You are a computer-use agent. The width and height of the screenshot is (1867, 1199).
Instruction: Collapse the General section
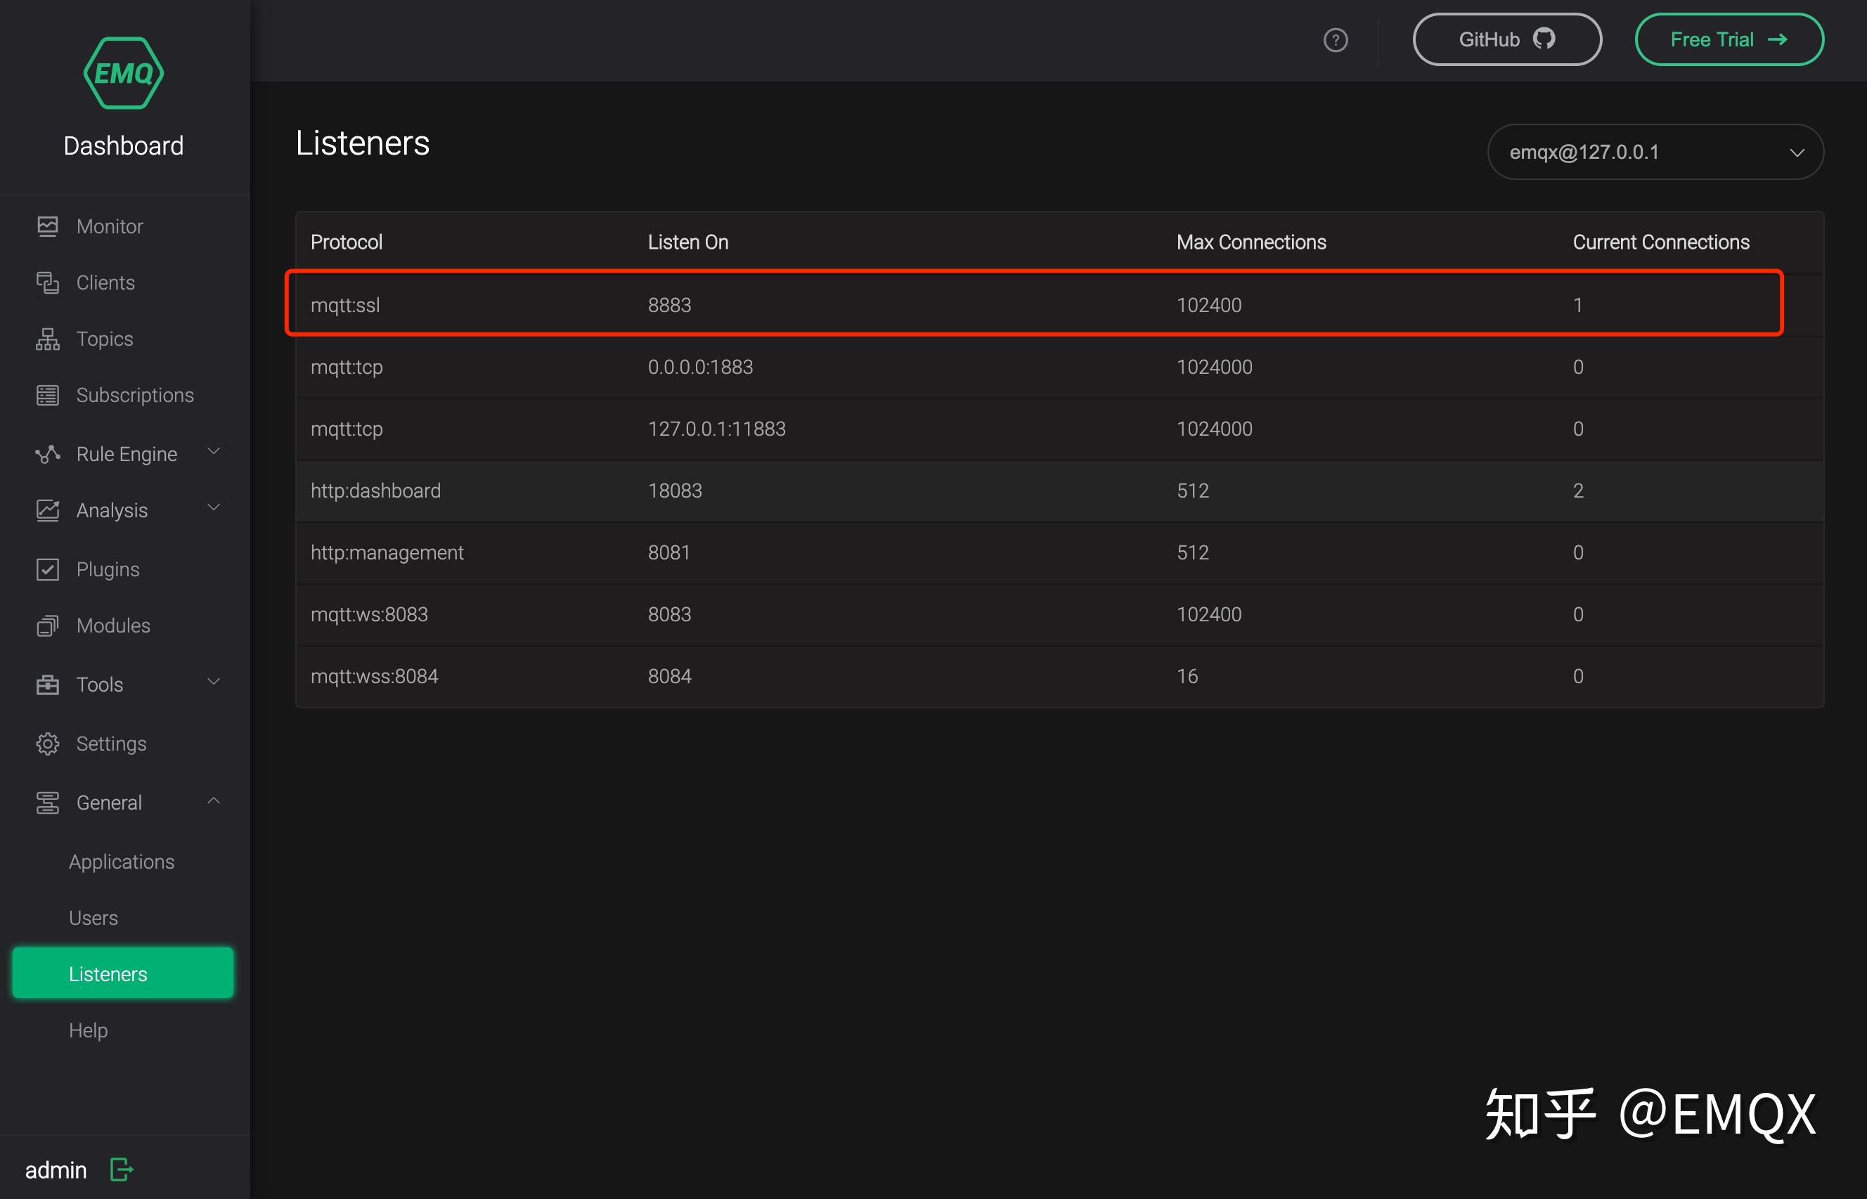pyautogui.click(x=213, y=801)
